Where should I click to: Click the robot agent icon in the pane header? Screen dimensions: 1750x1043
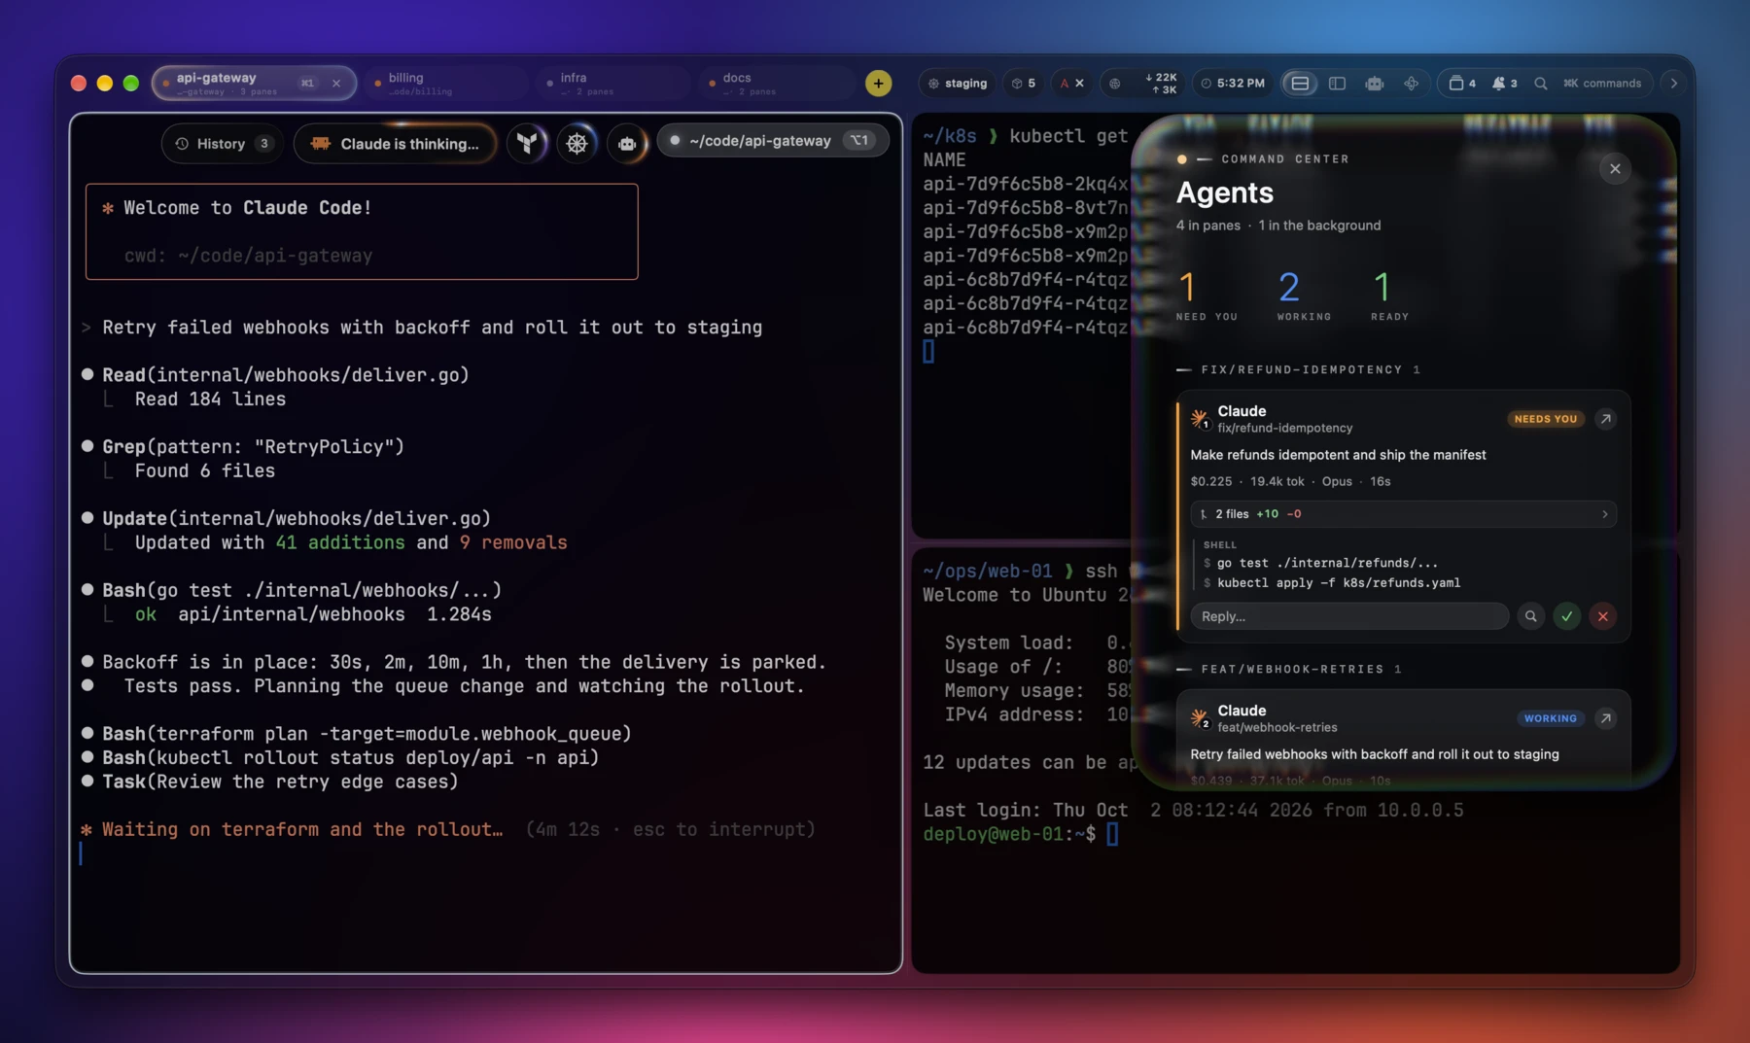(627, 144)
